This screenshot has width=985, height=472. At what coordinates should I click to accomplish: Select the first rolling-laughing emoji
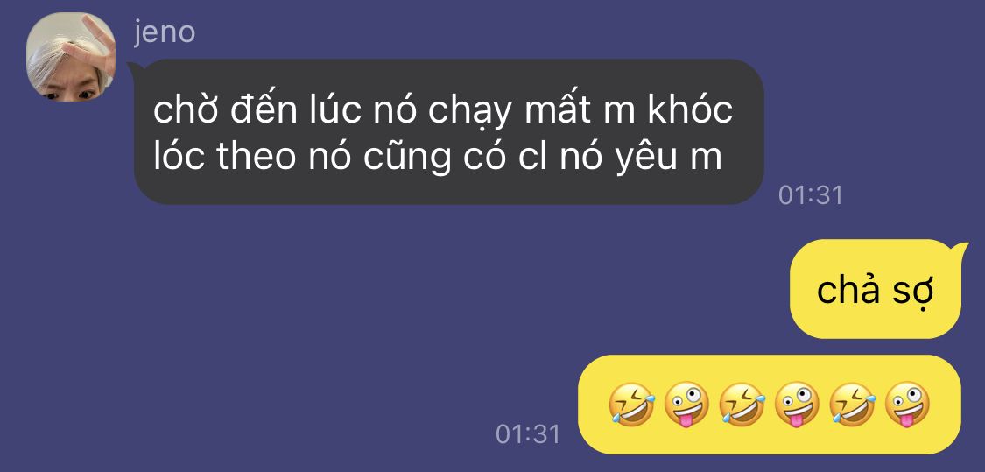click(x=632, y=404)
